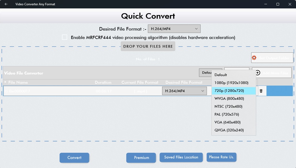Open top Desired File Format dropdown
Screen dimensions: 296x168
[x=174, y=29]
